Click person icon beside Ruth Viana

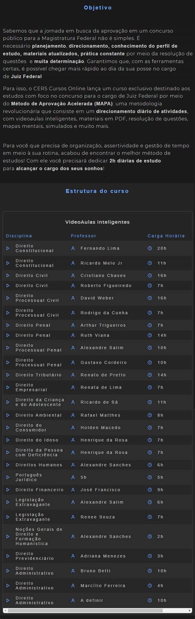[73, 335]
